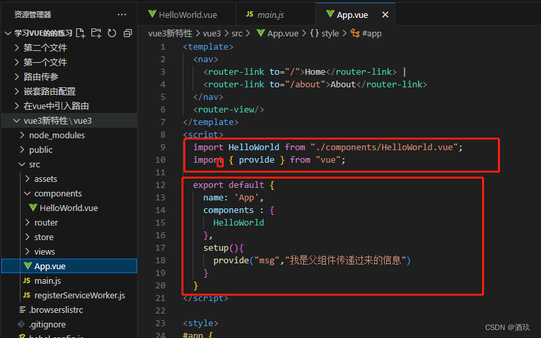Click vue3新特性 breadcrumb segment
541x338 pixels.
170,34
